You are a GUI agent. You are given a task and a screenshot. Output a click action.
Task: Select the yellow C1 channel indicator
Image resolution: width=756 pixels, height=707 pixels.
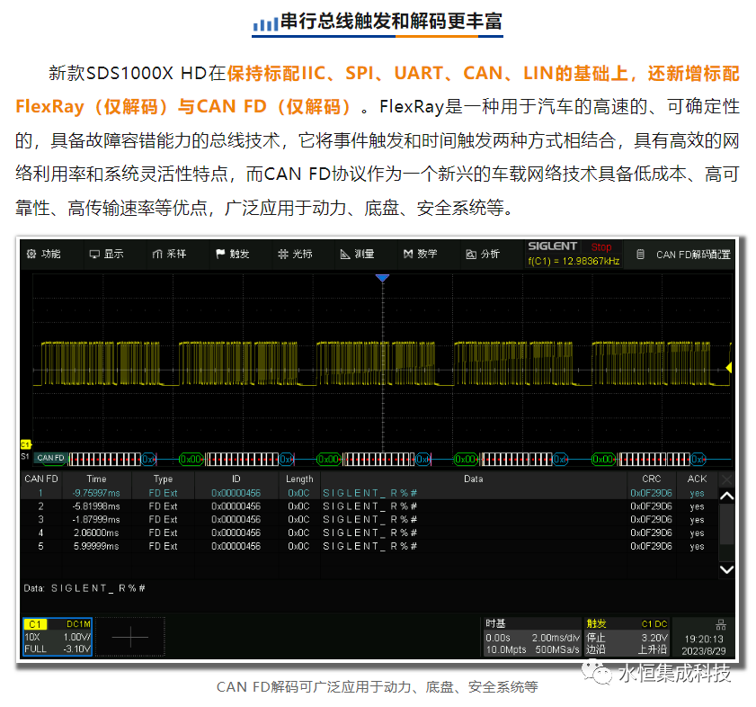pyautogui.click(x=25, y=444)
